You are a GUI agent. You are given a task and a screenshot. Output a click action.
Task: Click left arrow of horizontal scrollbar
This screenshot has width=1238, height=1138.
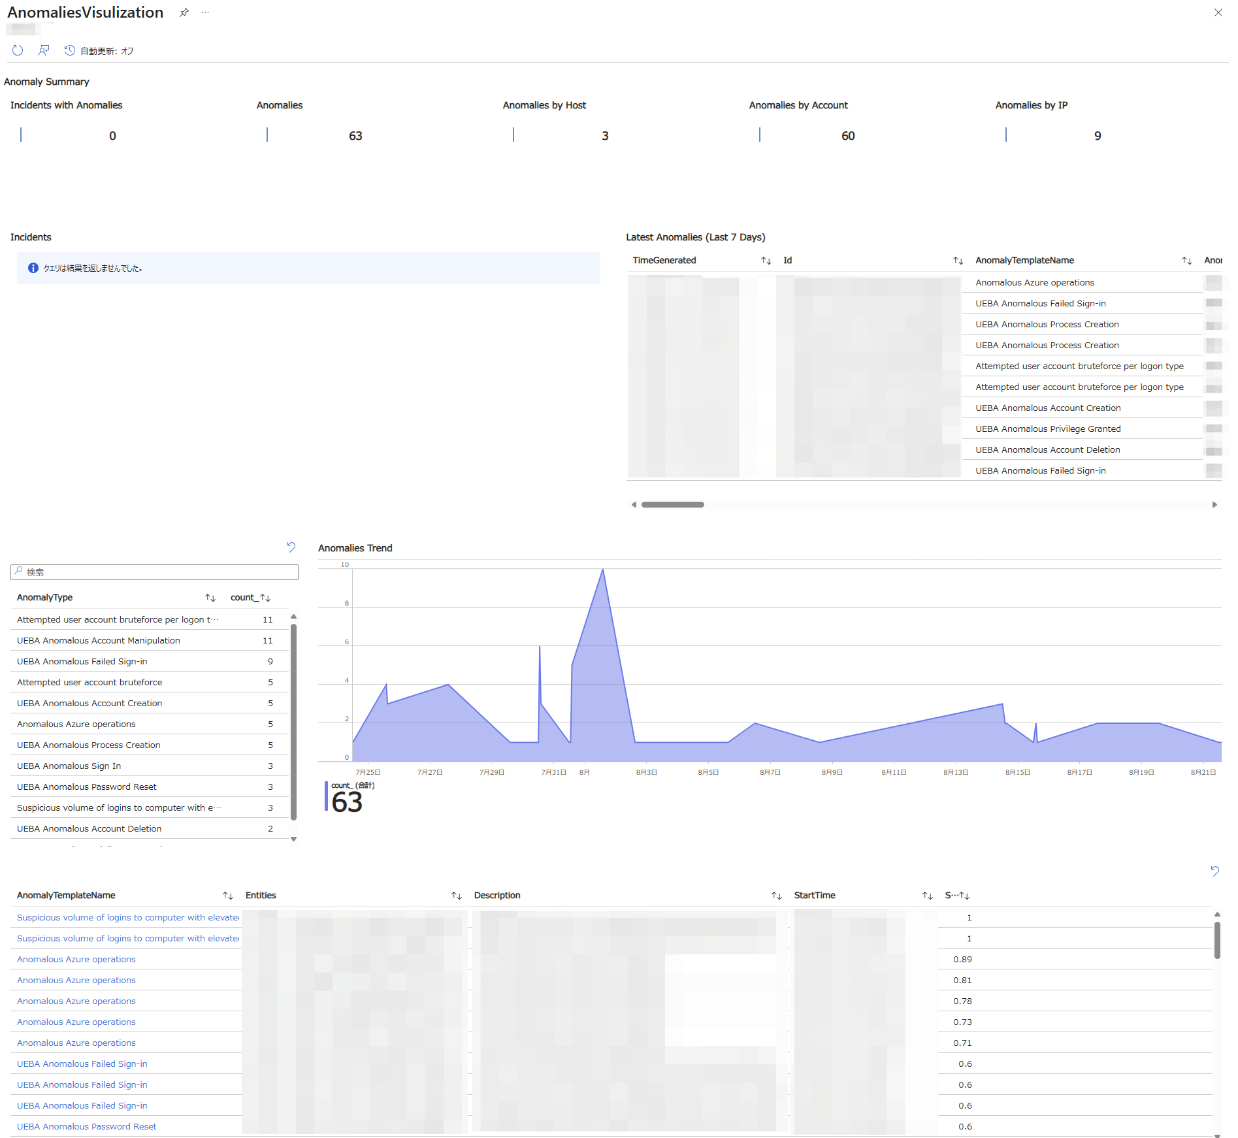click(634, 504)
